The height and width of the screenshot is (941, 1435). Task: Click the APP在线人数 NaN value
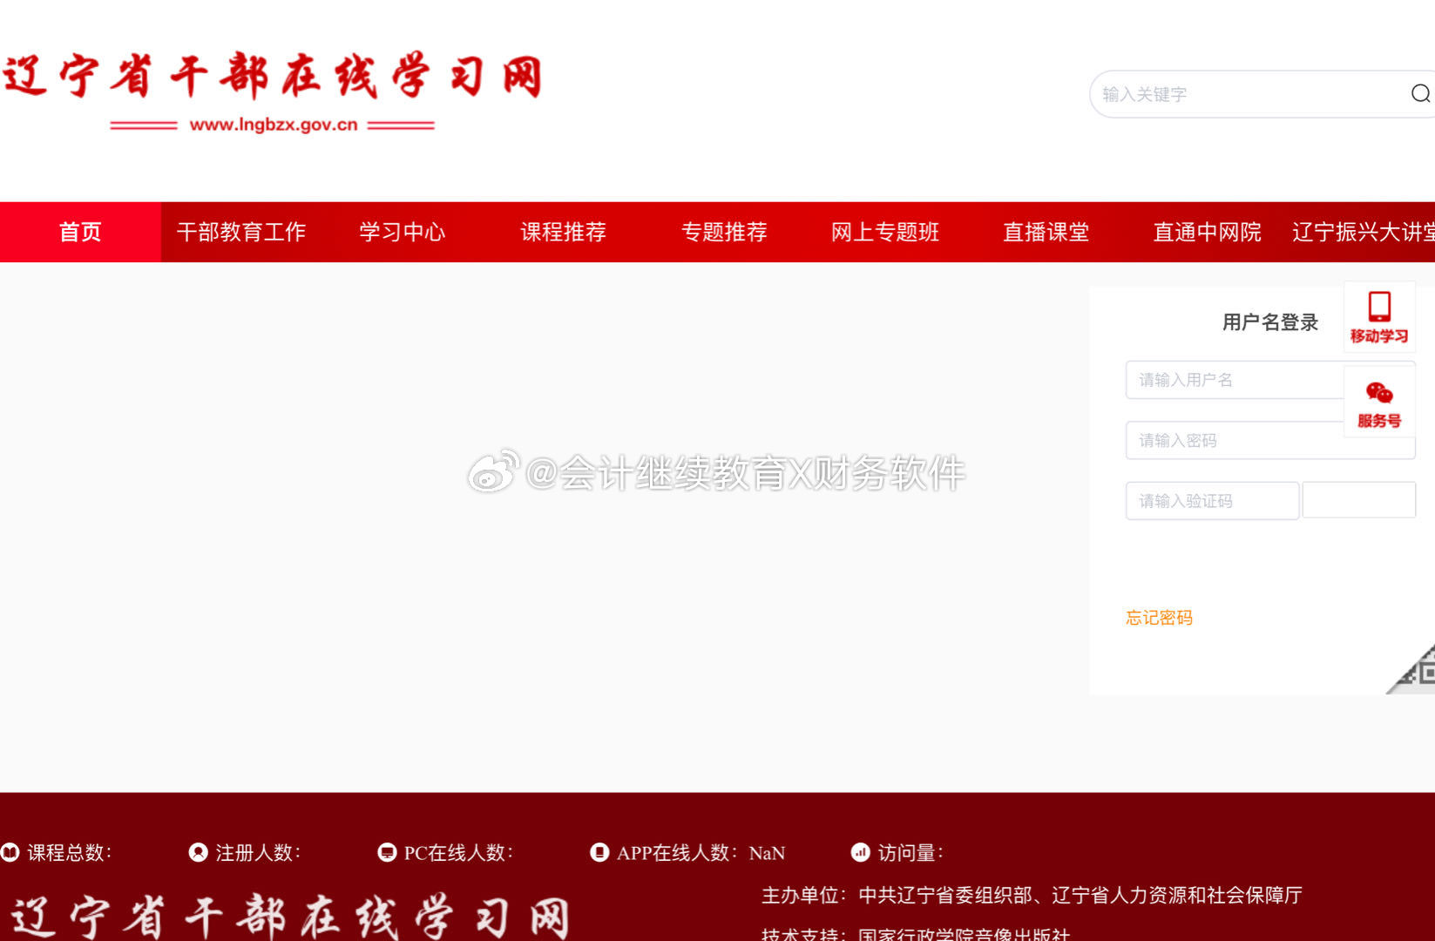pyautogui.click(x=767, y=853)
